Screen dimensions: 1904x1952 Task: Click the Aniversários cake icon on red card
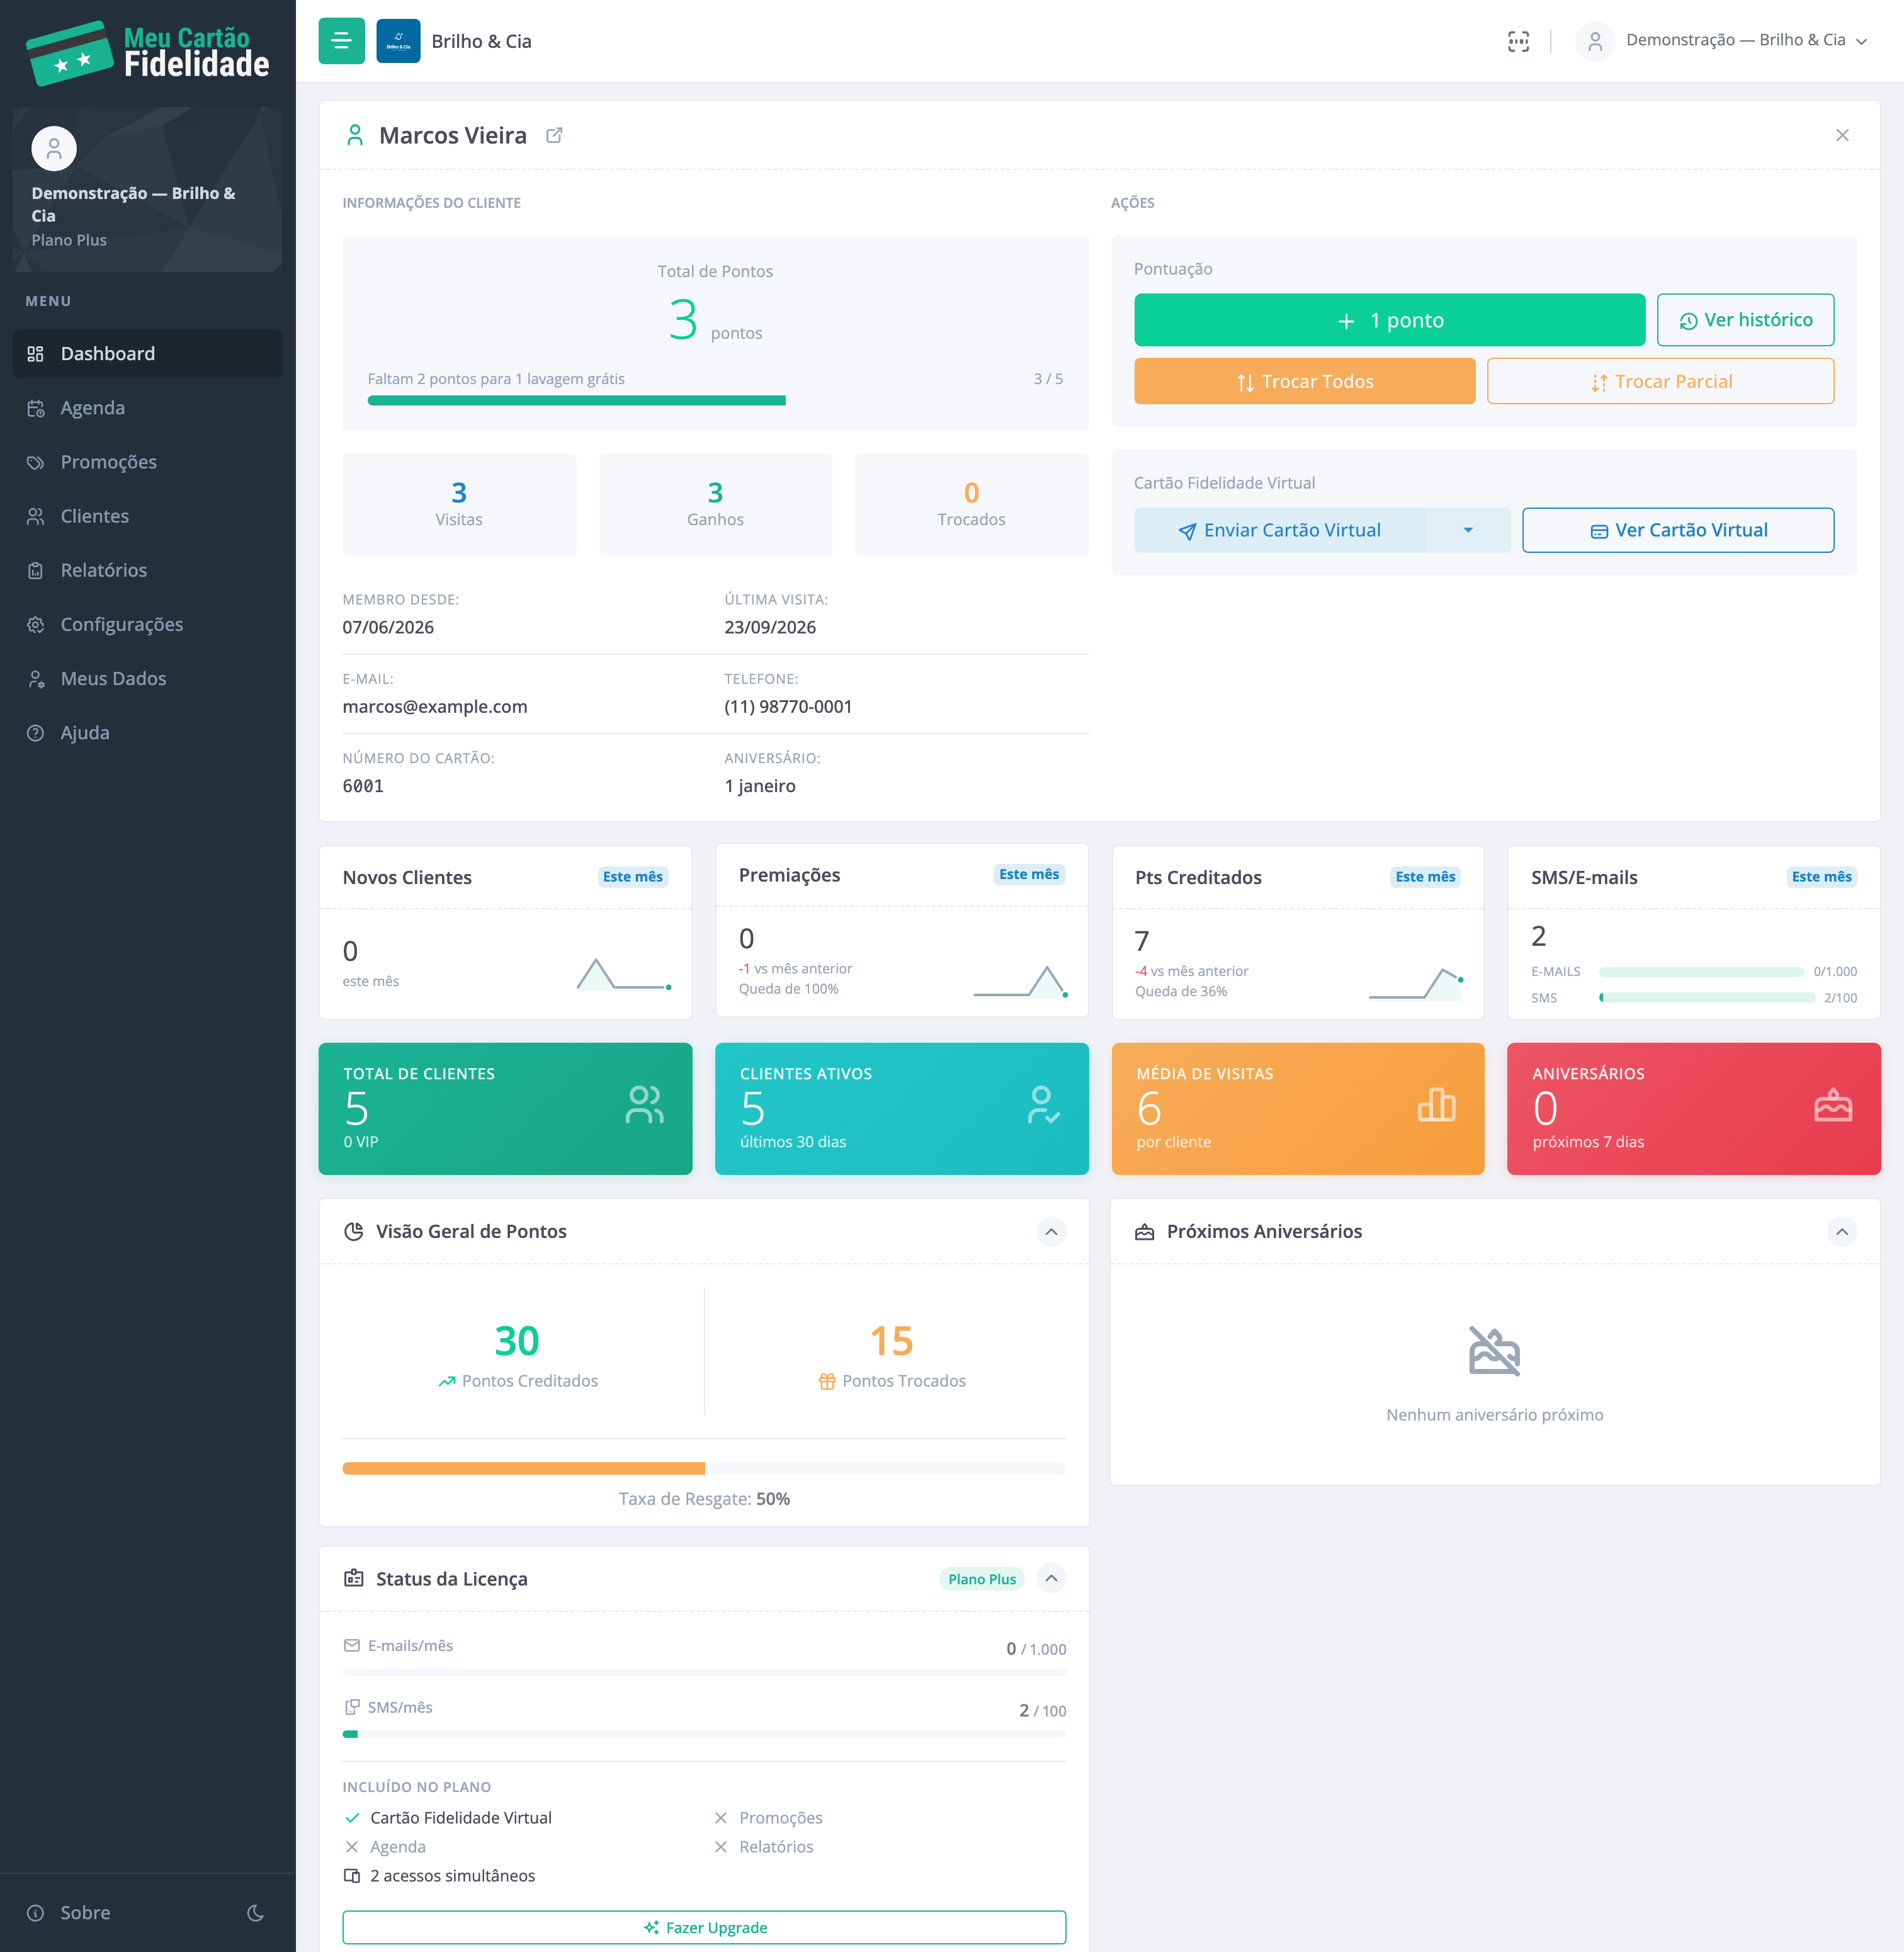pos(1833,1105)
